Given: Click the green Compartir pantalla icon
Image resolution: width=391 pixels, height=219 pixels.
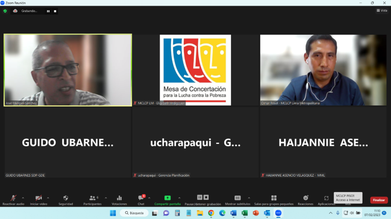Looking at the screenshot, I should (167, 198).
